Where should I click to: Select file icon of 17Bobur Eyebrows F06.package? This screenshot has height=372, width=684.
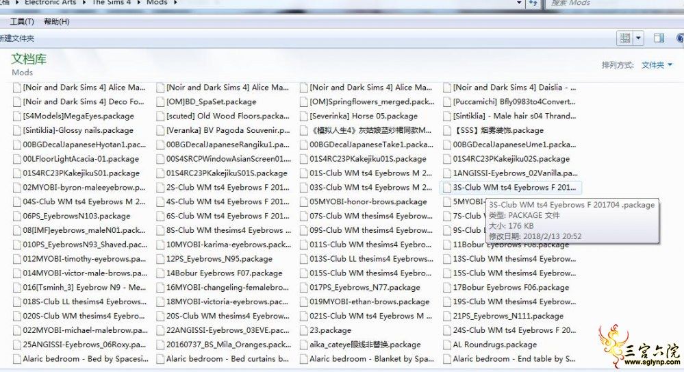pyautogui.click(x=447, y=288)
